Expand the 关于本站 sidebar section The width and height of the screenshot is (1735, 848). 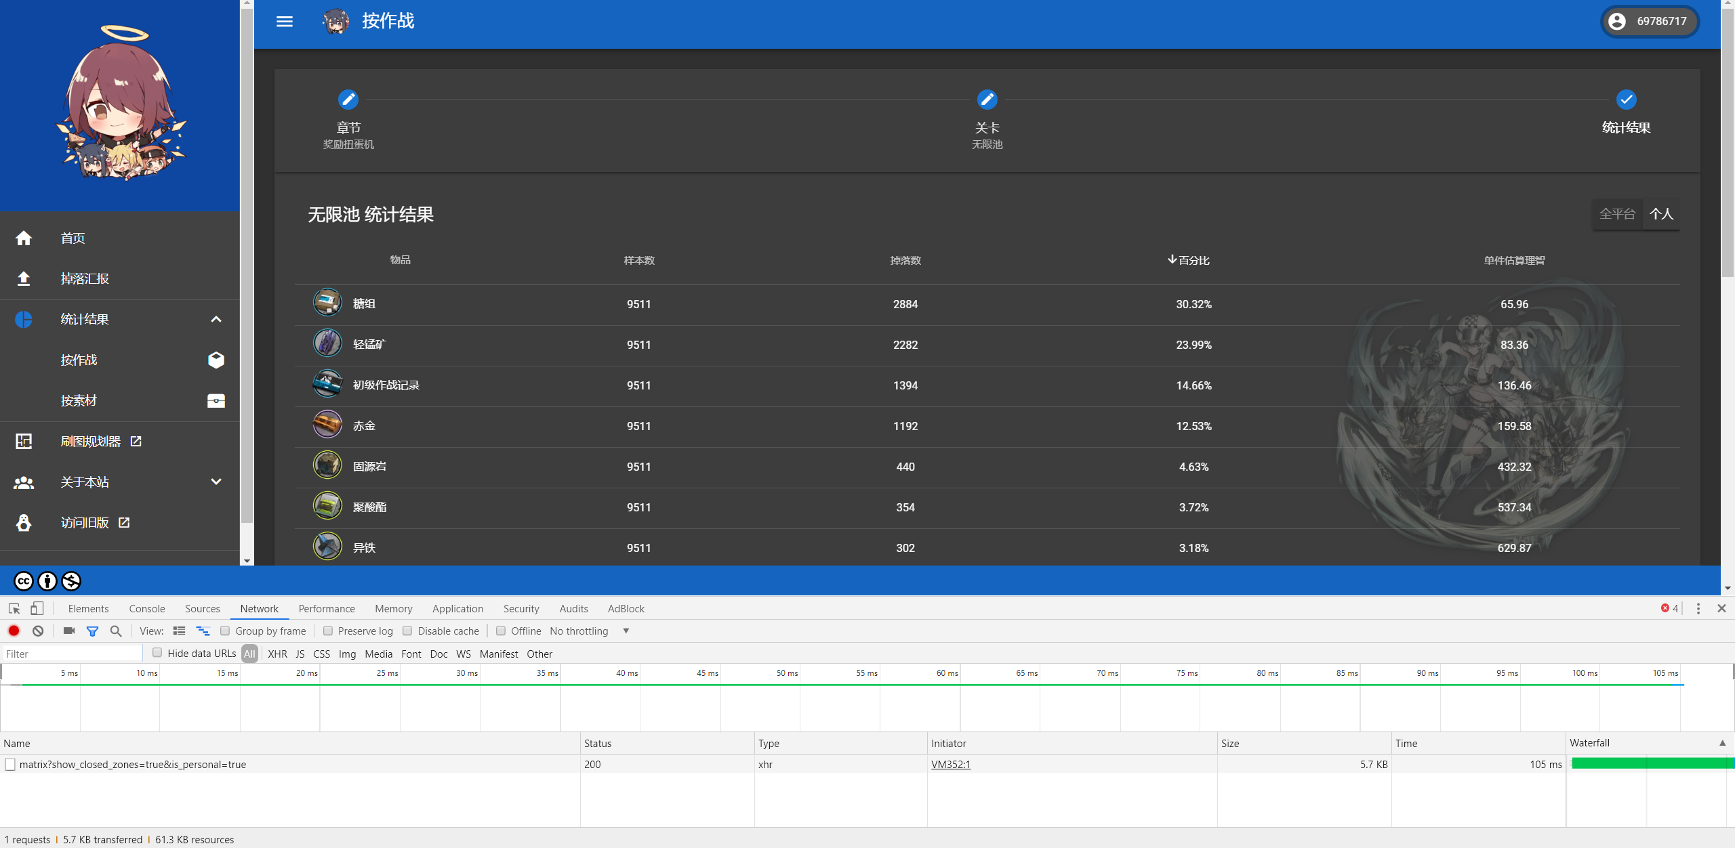[x=216, y=482]
